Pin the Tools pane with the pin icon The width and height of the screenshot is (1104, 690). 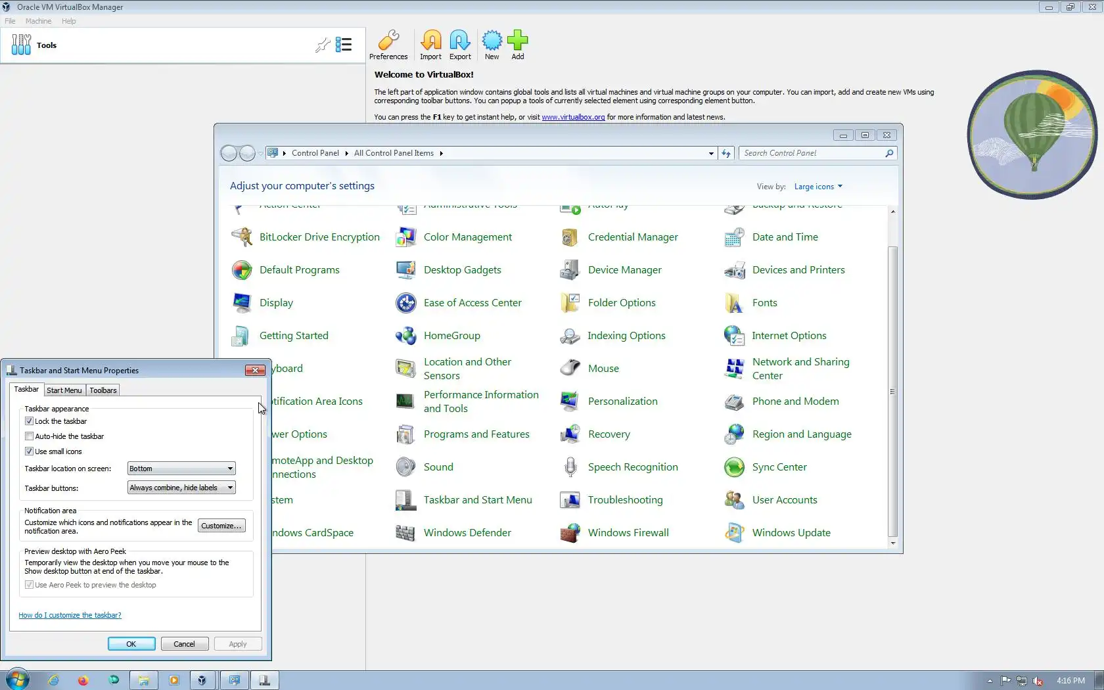click(x=323, y=45)
